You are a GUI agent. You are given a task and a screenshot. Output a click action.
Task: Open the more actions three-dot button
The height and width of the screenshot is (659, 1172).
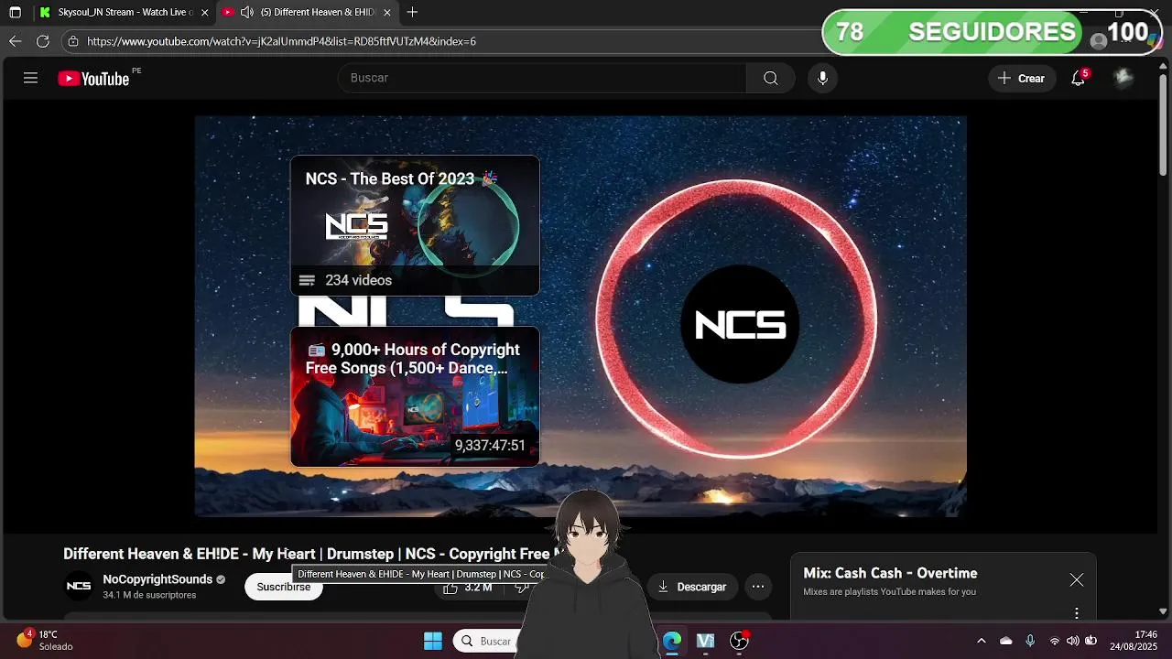758,587
